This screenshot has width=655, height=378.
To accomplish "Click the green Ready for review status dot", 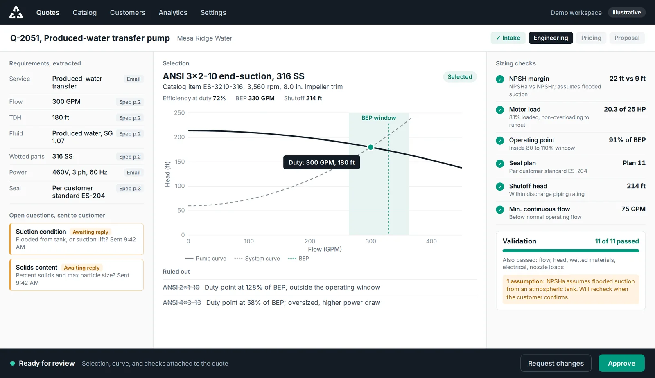I will coord(13,363).
